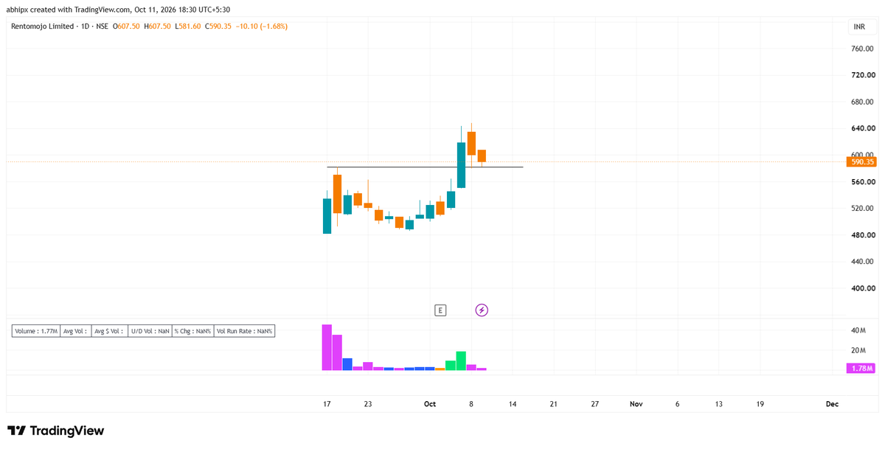Click the 520.00 price axis label
This screenshot has height=449, width=885.
tap(863, 209)
